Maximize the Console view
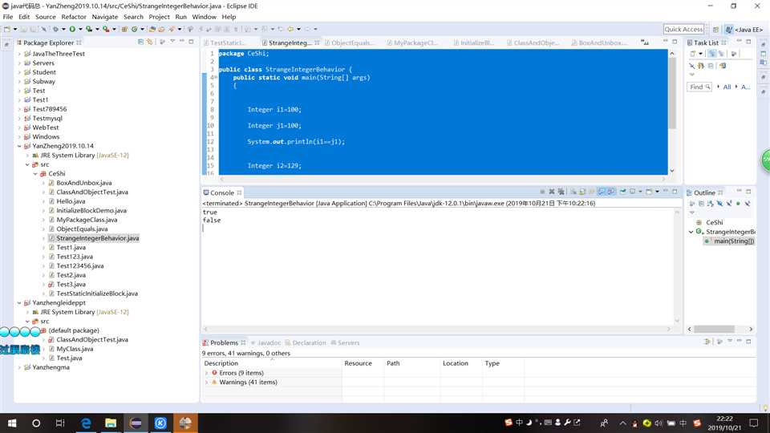 click(x=675, y=192)
